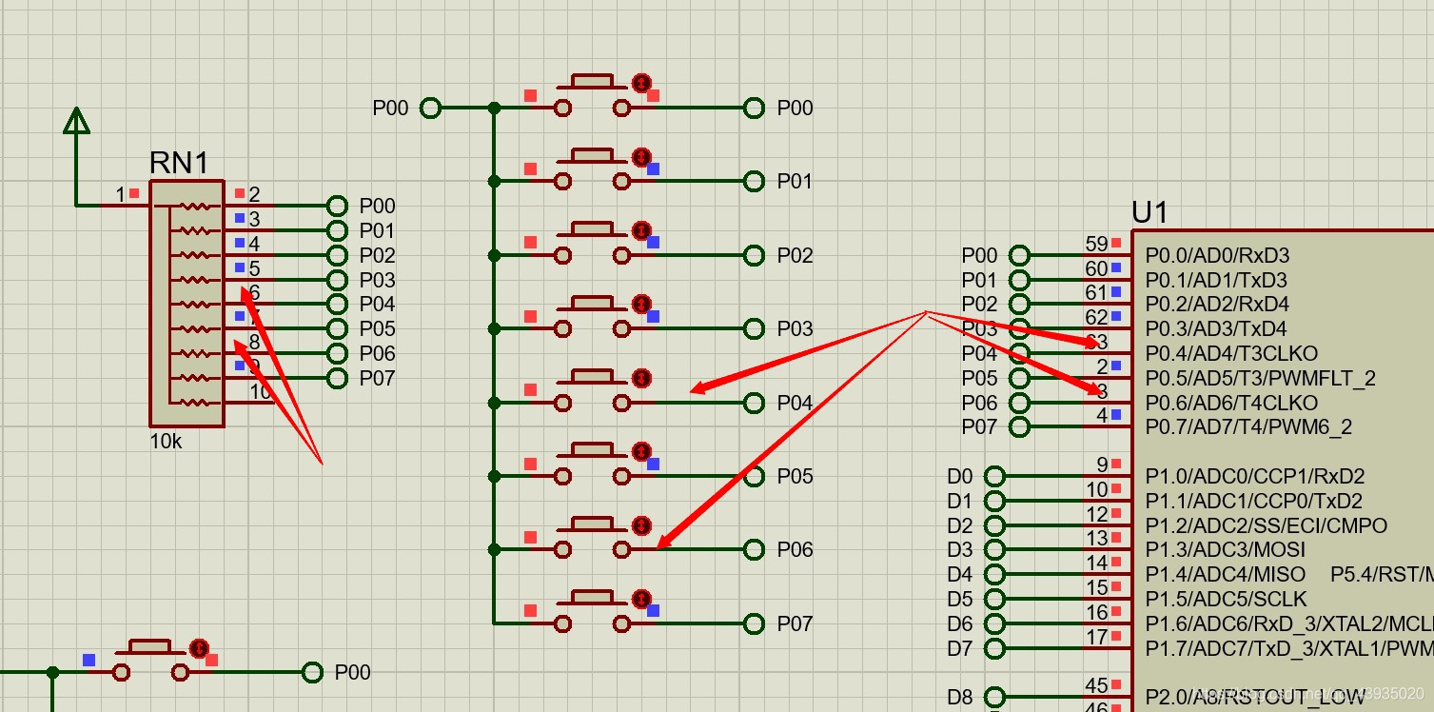
Task: Click the P05 terminal at U1 pin 2
Action: coord(1019,378)
